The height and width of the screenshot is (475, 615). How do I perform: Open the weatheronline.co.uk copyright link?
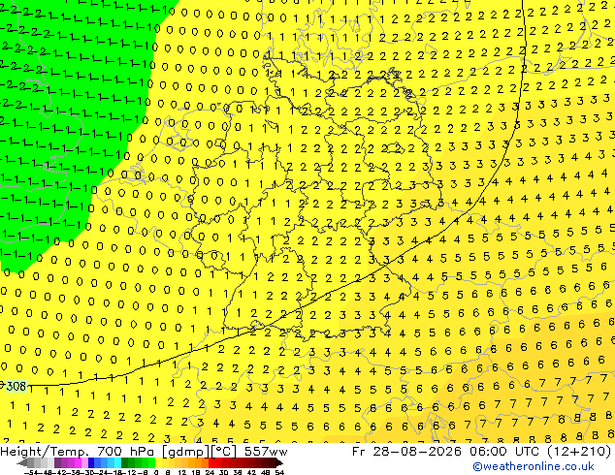coord(534,466)
